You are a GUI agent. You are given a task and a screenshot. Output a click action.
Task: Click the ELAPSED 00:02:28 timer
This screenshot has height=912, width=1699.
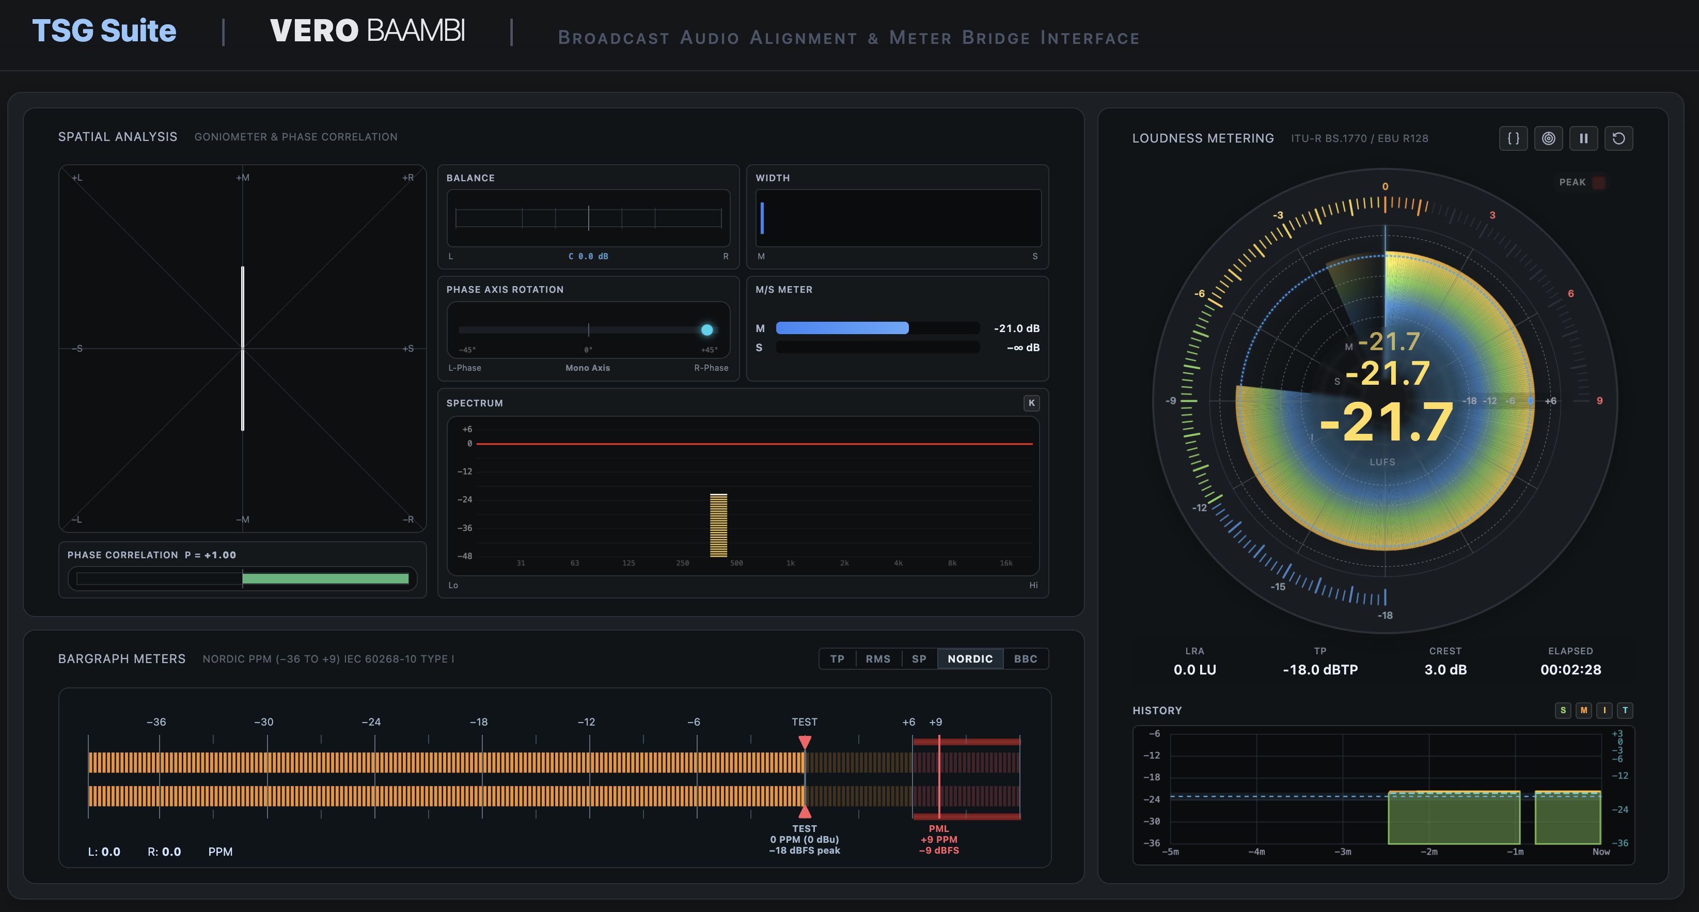[x=1570, y=669]
